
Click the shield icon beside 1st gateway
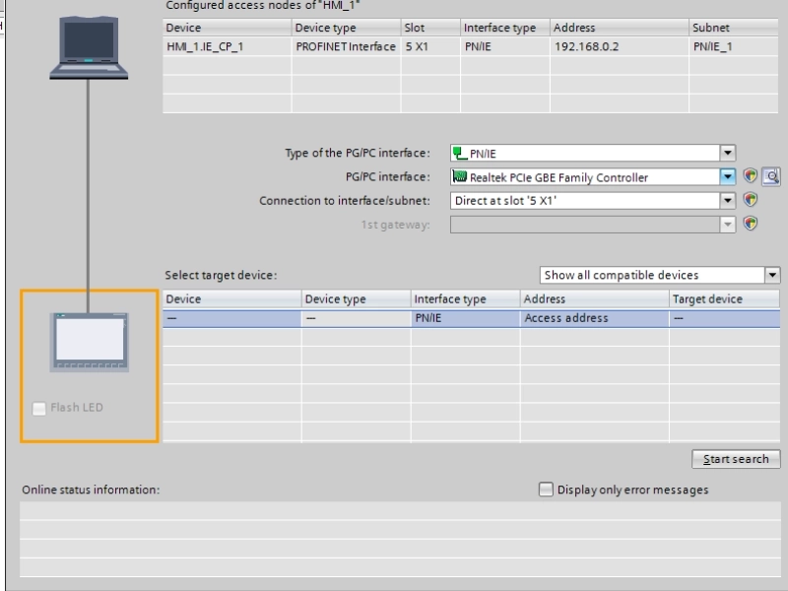coord(751,224)
